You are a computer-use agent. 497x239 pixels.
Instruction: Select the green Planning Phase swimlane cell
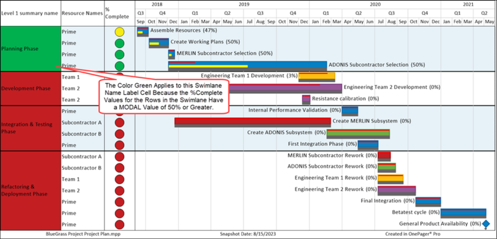(x=30, y=49)
